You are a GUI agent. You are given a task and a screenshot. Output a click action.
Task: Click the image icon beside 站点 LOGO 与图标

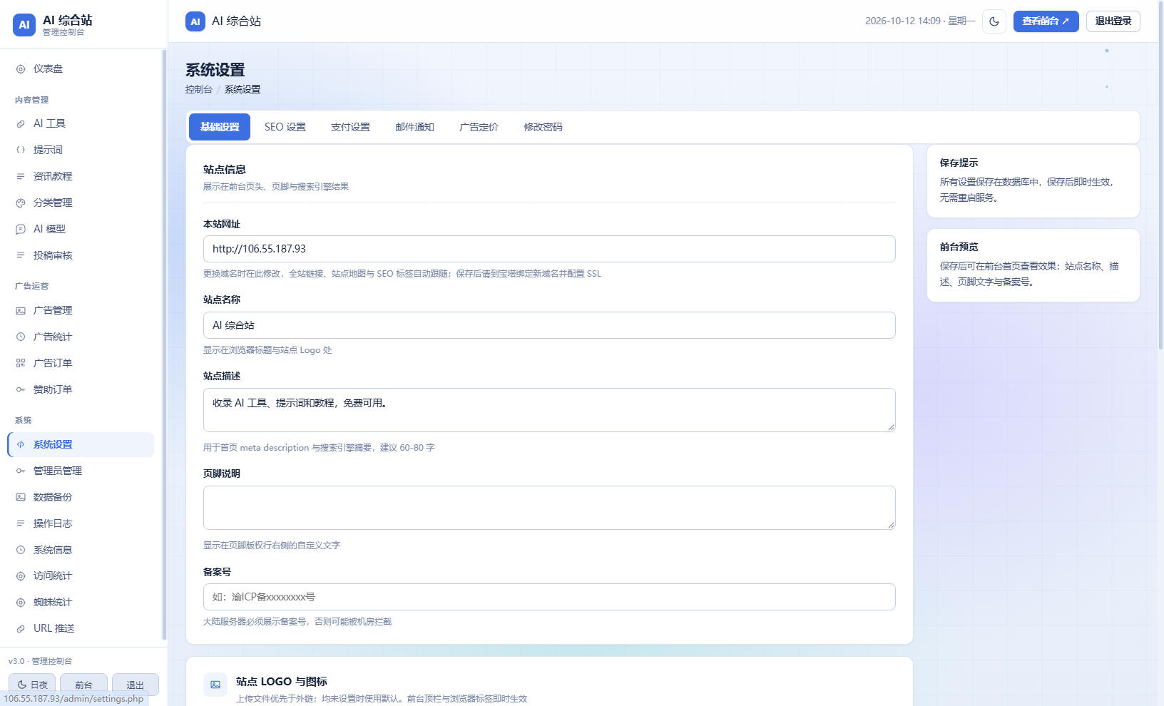pos(215,685)
